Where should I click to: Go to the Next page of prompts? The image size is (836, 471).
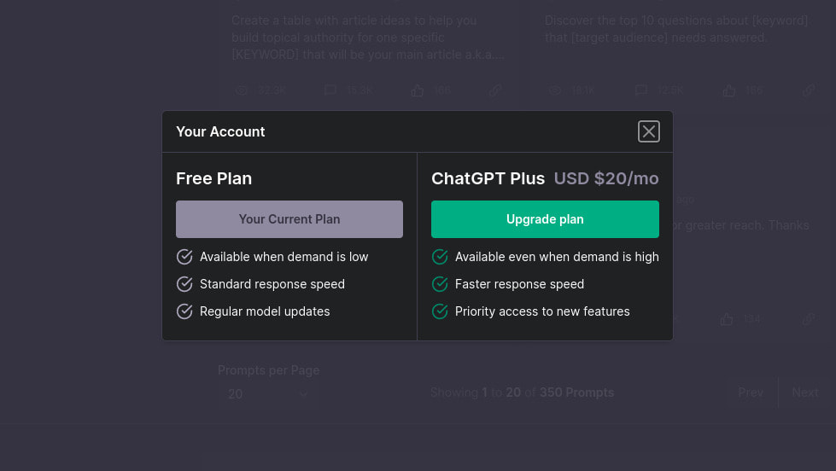tap(805, 392)
